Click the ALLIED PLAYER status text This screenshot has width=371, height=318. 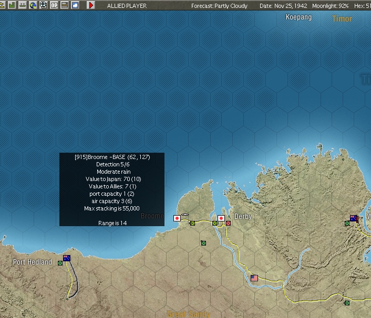(127, 6)
